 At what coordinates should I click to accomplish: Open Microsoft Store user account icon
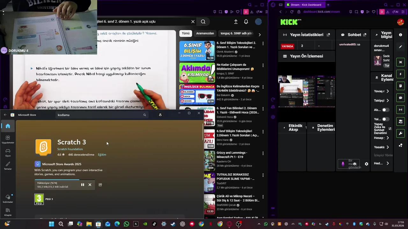[x=160, y=115]
